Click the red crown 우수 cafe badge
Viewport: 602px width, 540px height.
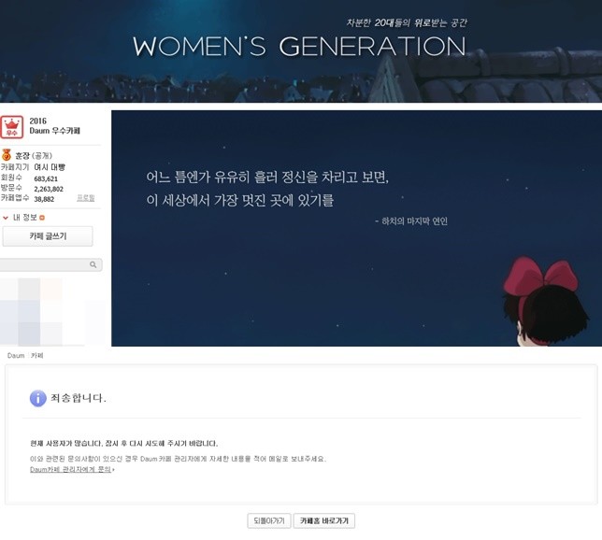coord(11,127)
